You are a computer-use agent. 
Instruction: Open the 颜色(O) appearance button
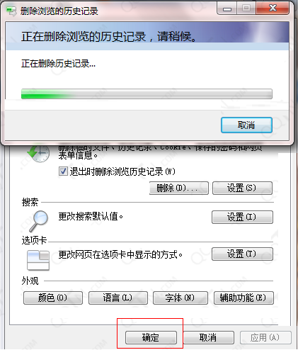tap(53, 298)
